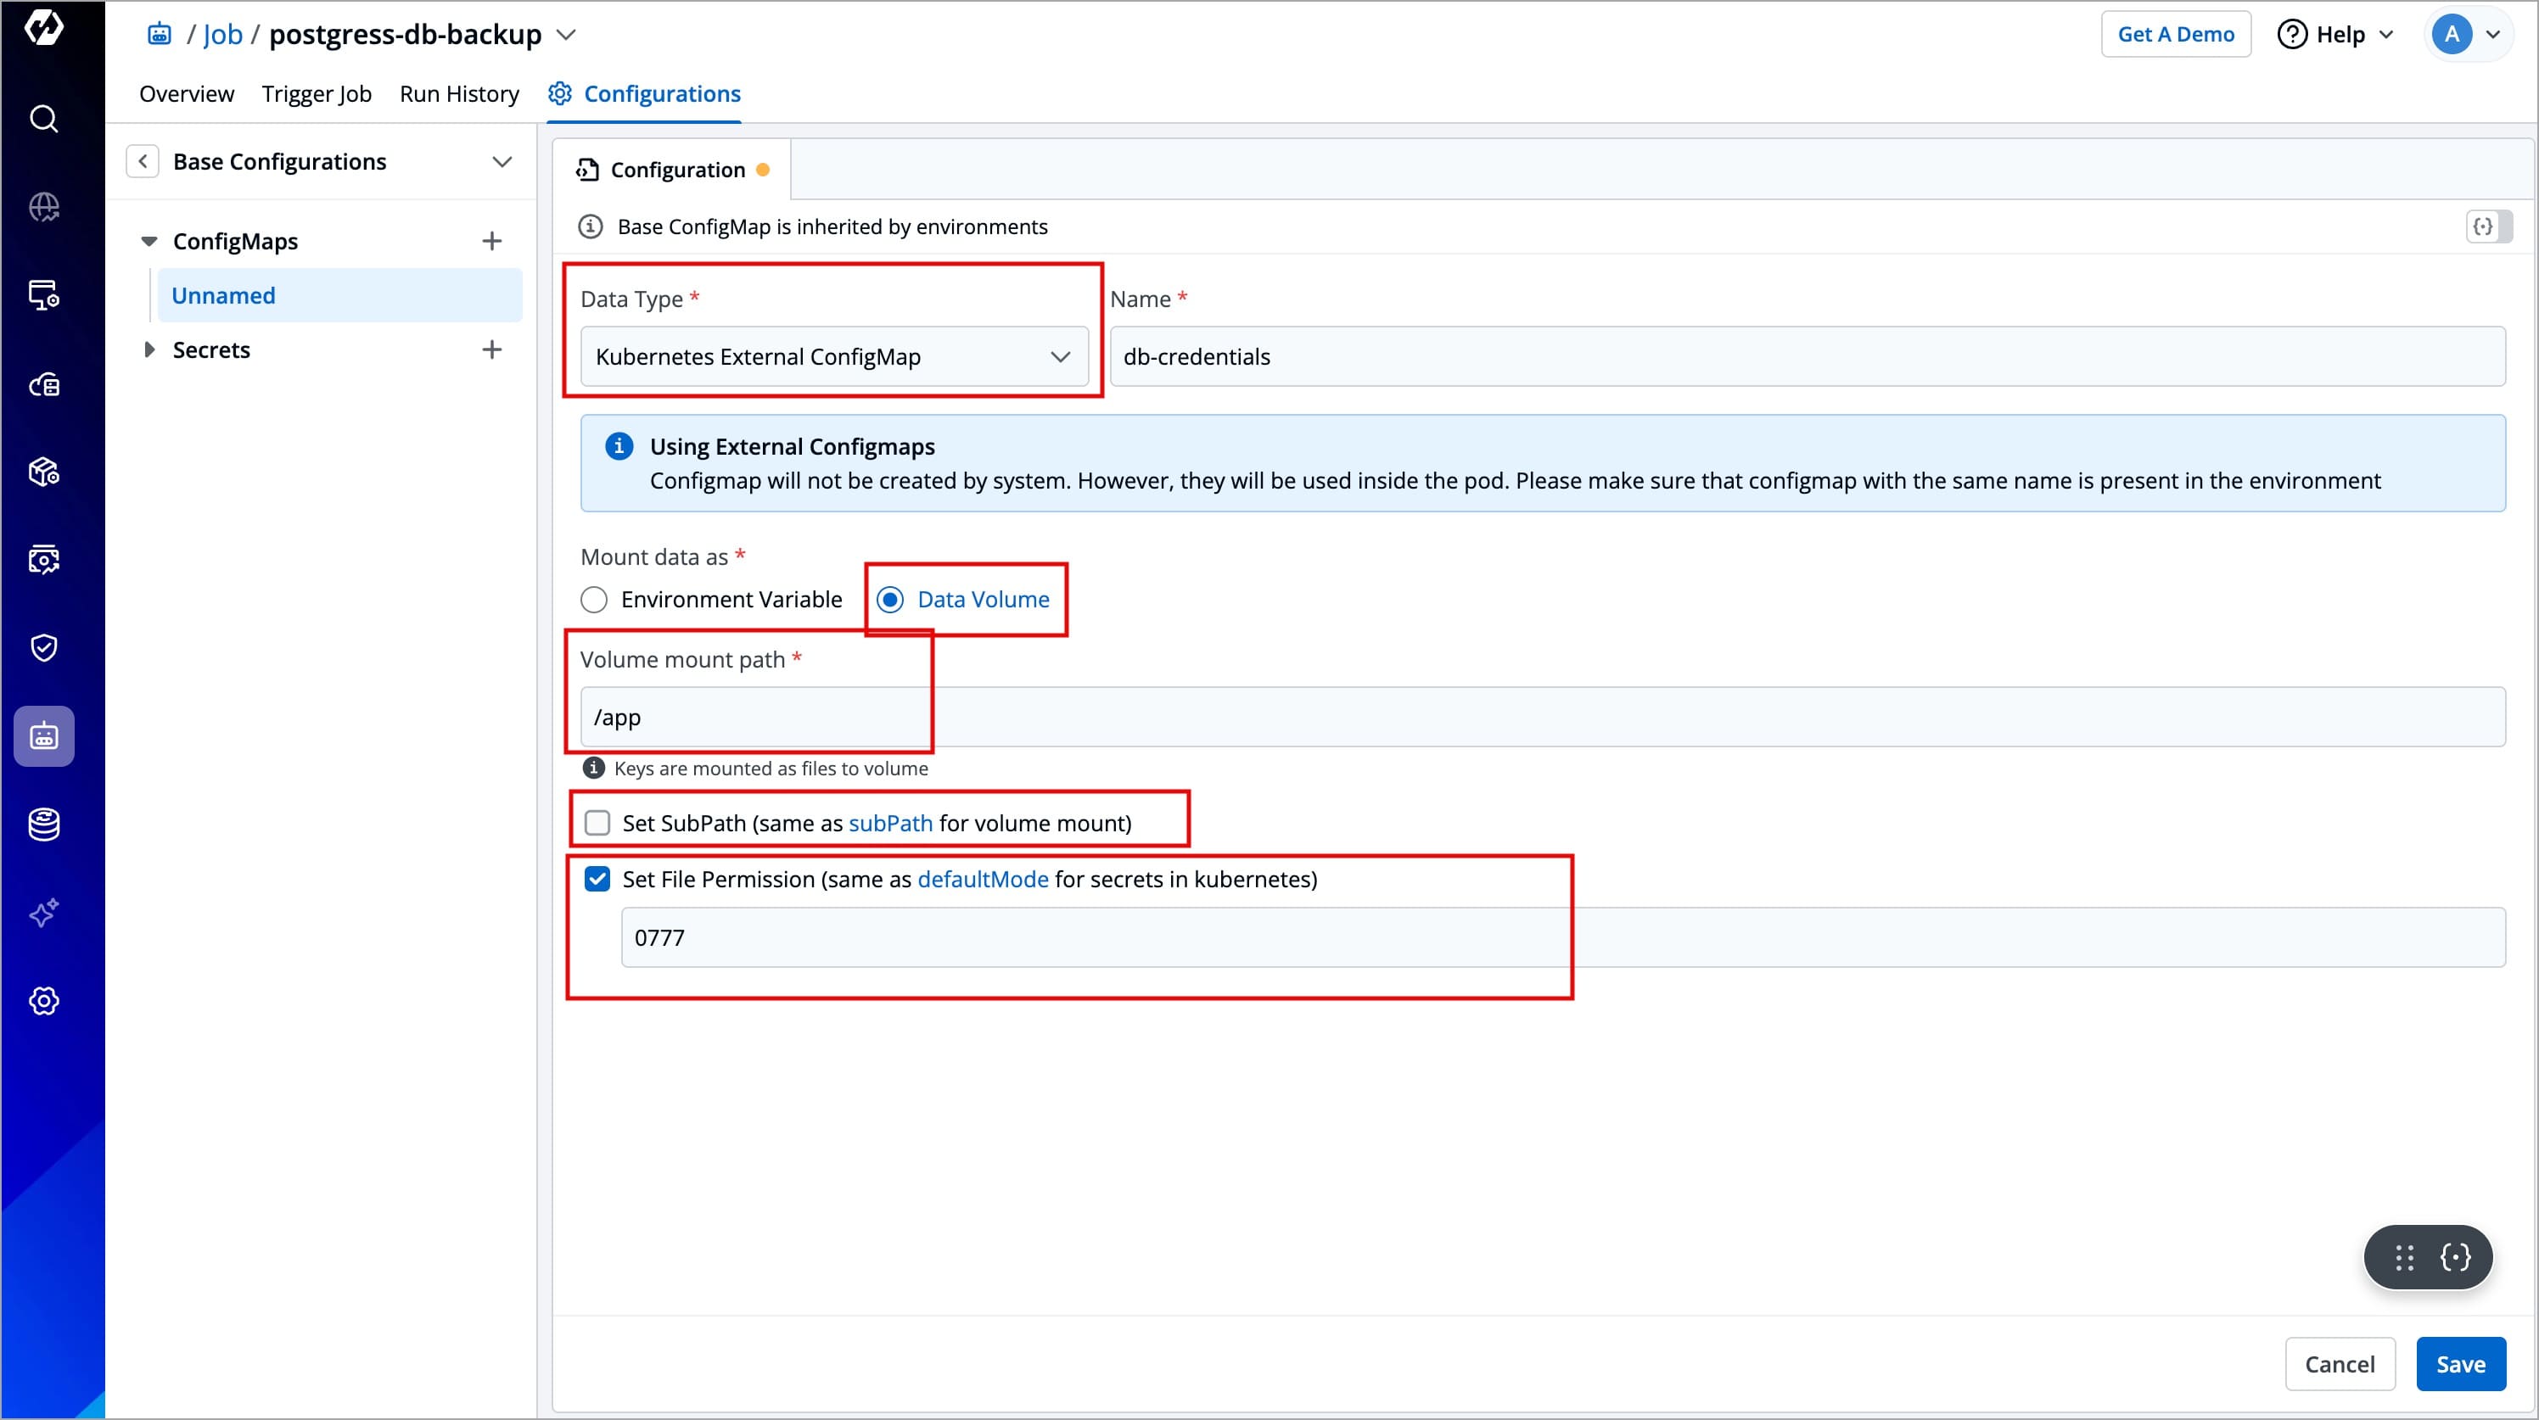Click the plus icon to add a ConfigMap
Image resolution: width=2539 pixels, height=1420 pixels.
coord(492,242)
